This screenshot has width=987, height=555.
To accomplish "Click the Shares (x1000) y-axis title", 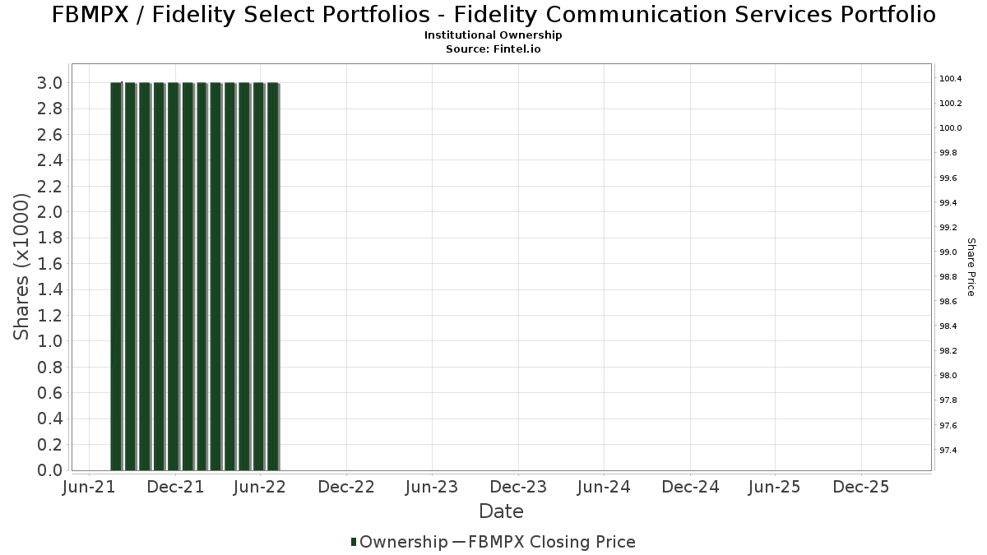I will [21, 266].
